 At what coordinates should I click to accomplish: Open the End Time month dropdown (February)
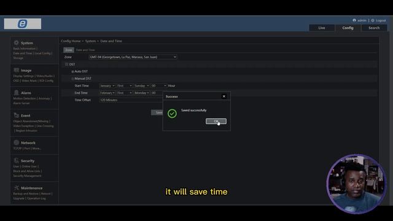click(x=107, y=93)
